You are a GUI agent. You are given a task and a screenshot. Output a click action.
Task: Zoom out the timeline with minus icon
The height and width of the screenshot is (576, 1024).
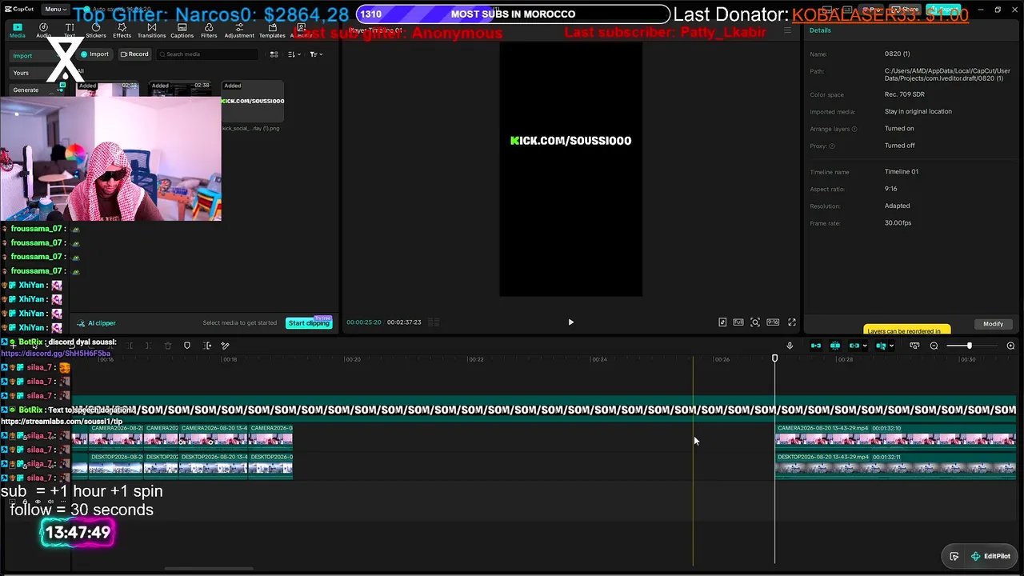[x=934, y=346]
